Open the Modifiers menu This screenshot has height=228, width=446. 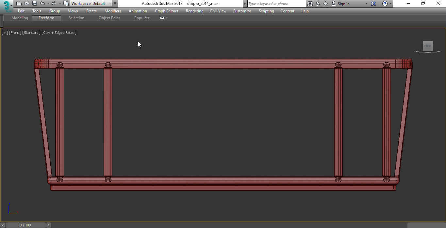[x=113, y=11]
